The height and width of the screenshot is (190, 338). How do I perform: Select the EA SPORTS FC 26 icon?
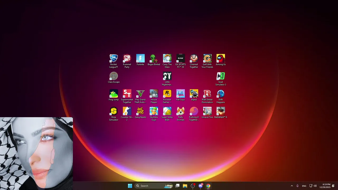181,61
